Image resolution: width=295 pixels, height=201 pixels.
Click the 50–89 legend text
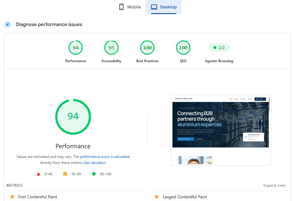[76, 174]
